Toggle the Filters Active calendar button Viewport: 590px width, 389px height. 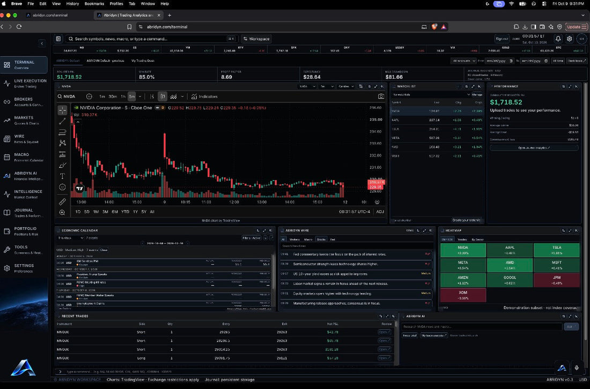252,238
